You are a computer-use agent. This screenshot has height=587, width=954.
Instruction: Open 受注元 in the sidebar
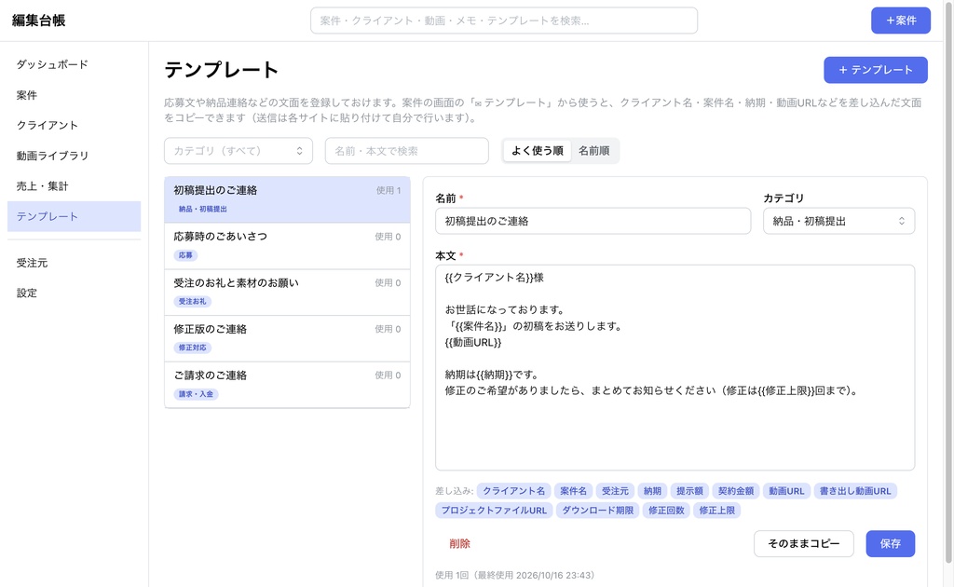[x=74, y=263]
